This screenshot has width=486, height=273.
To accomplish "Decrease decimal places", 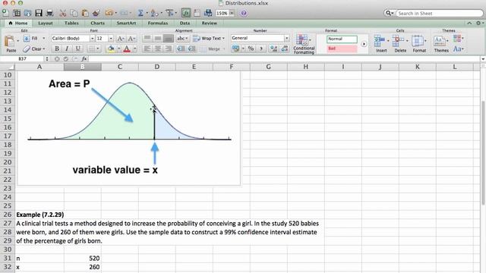I will click(284, 49).
